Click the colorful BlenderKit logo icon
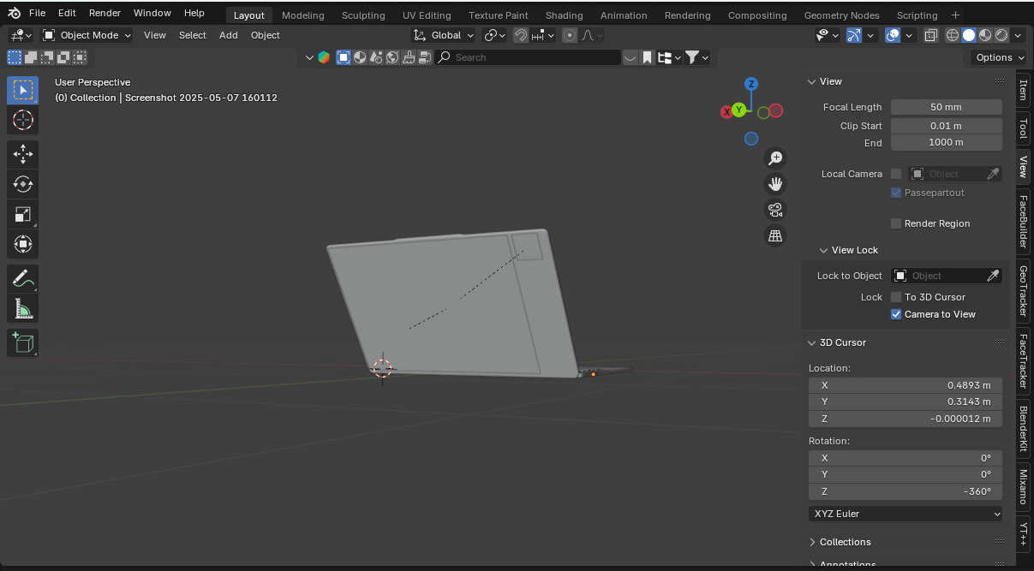This screenshot has height=571, width=1034. [324, 57]
